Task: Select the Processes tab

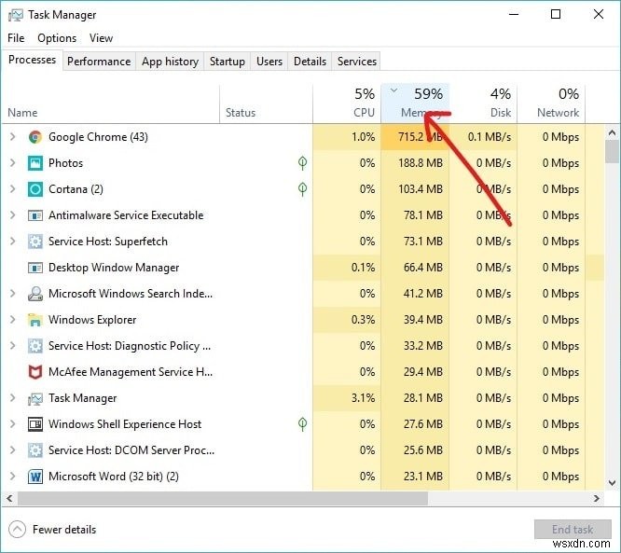Action: click(32, 61)
